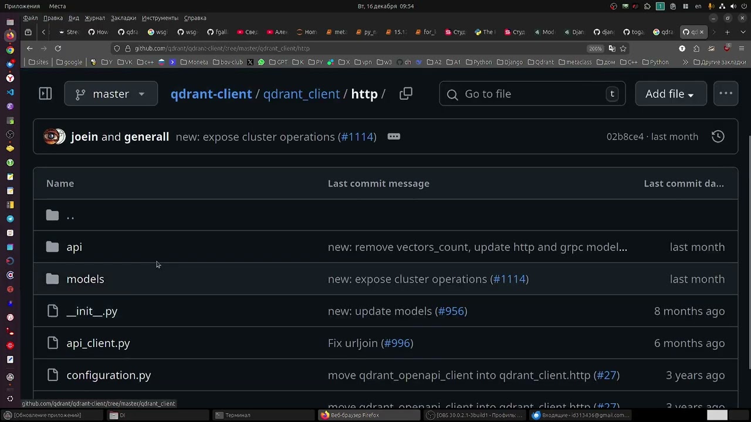Switch to the 'toga' GitHub tab

tap(634, 32)
